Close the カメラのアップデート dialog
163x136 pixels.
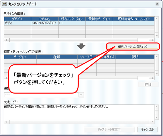point(157,4)
